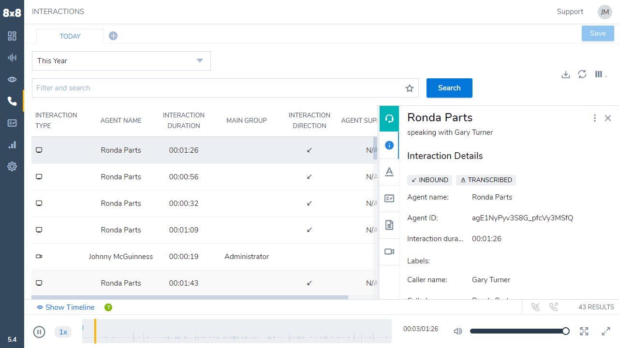Click the Save button
This screenshot has height=348, width=619.
pos(598,33)
